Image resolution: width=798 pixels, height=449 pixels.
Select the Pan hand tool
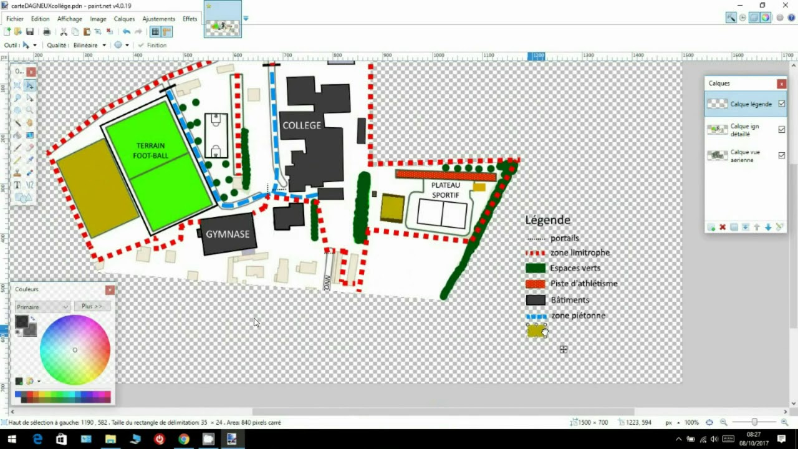[x=30, y=122]
